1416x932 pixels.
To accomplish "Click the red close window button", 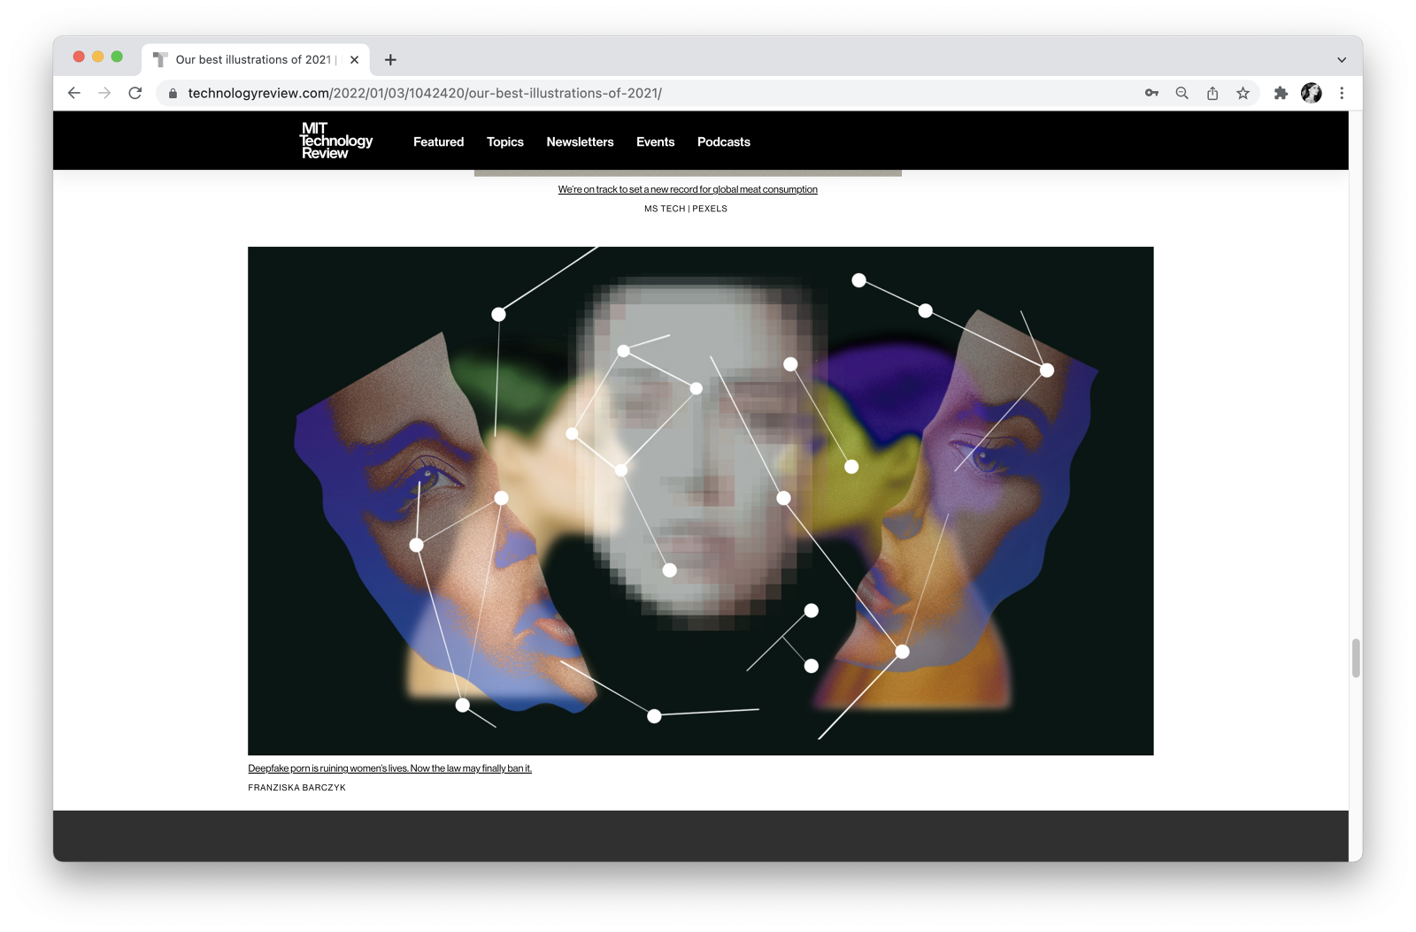I will tap(79, 57).
